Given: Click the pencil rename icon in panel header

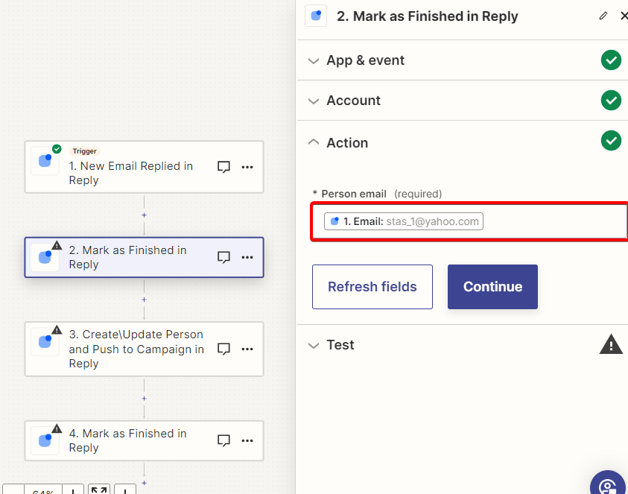Looking at the screenshot, I should pyautogui.click(x=603, y=16).
